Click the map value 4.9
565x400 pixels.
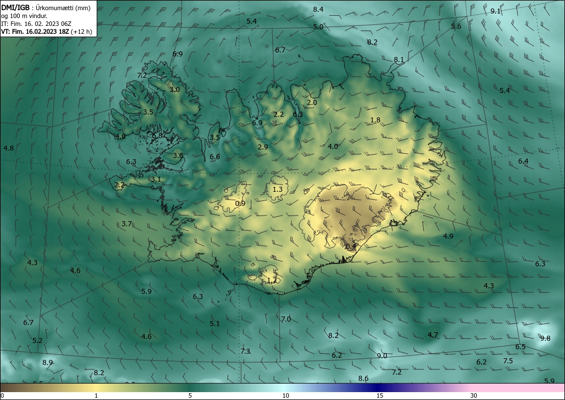click(448, 236)
